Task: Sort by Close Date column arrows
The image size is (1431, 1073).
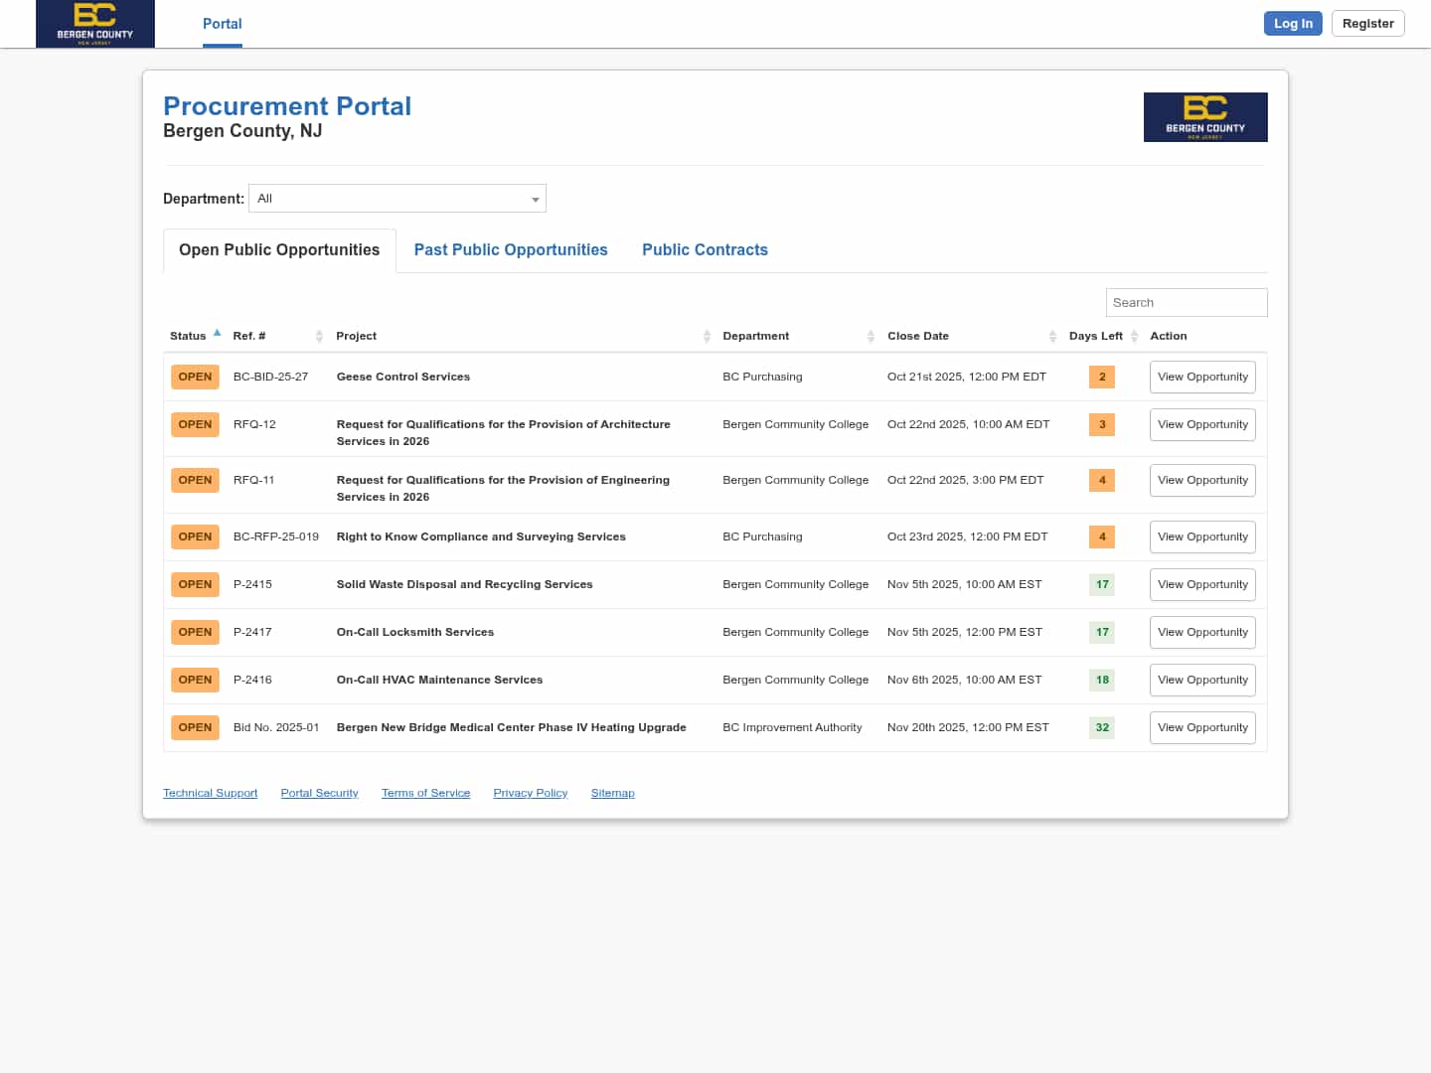Action: tap(1052, 337)
